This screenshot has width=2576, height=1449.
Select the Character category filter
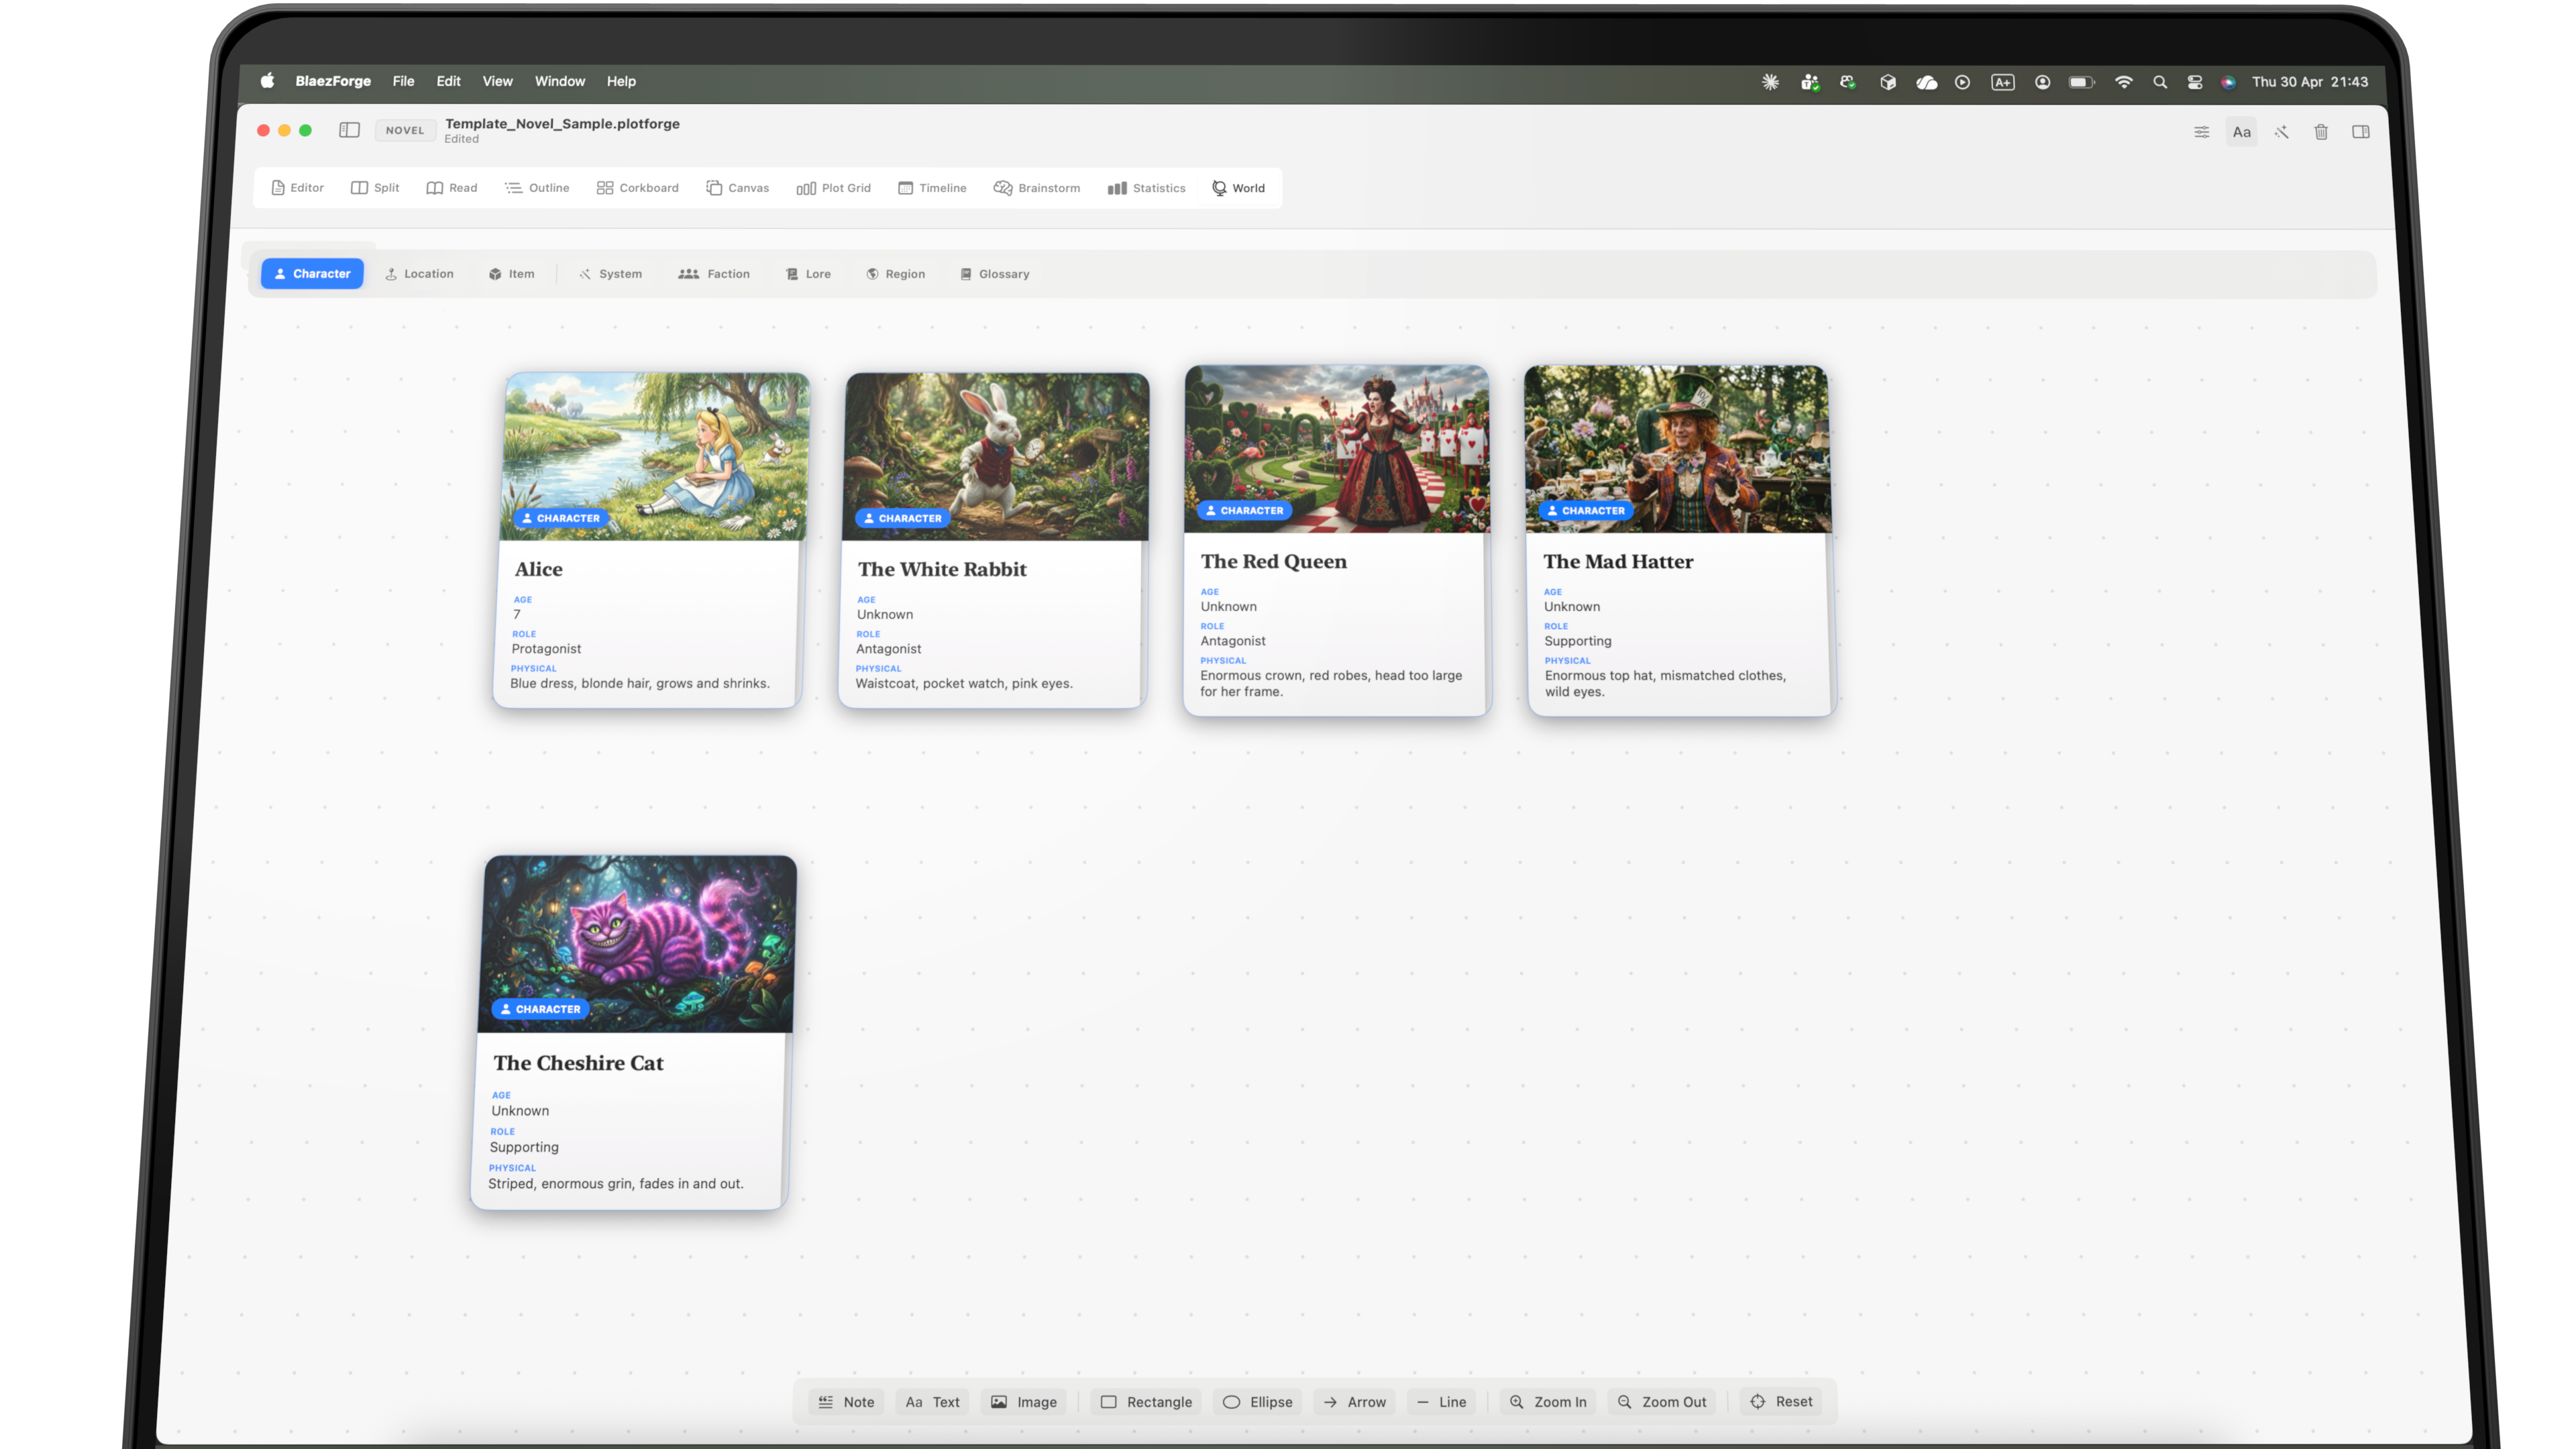click(x=312, y=274)
